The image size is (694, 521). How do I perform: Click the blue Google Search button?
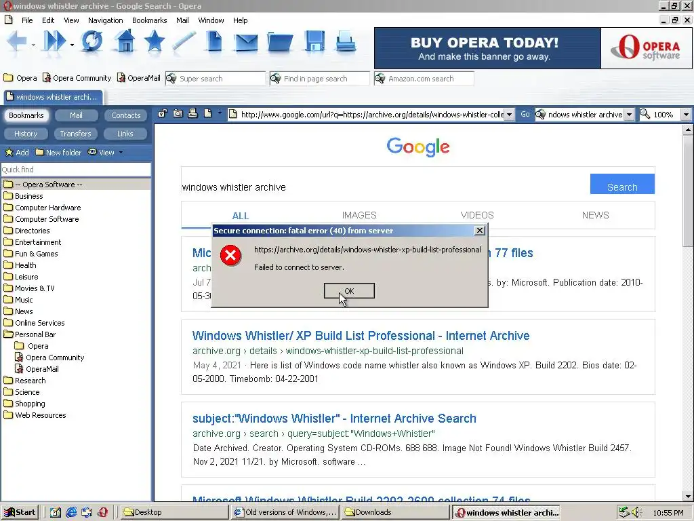[x=622, y=183]
